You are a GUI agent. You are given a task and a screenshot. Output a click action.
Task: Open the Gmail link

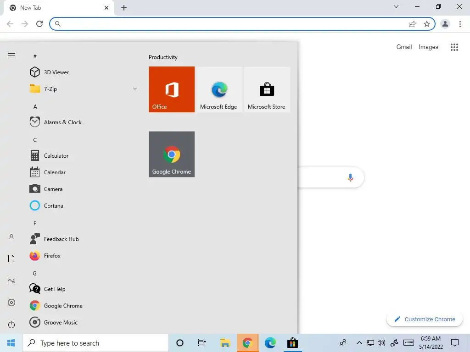pos(404,47)
